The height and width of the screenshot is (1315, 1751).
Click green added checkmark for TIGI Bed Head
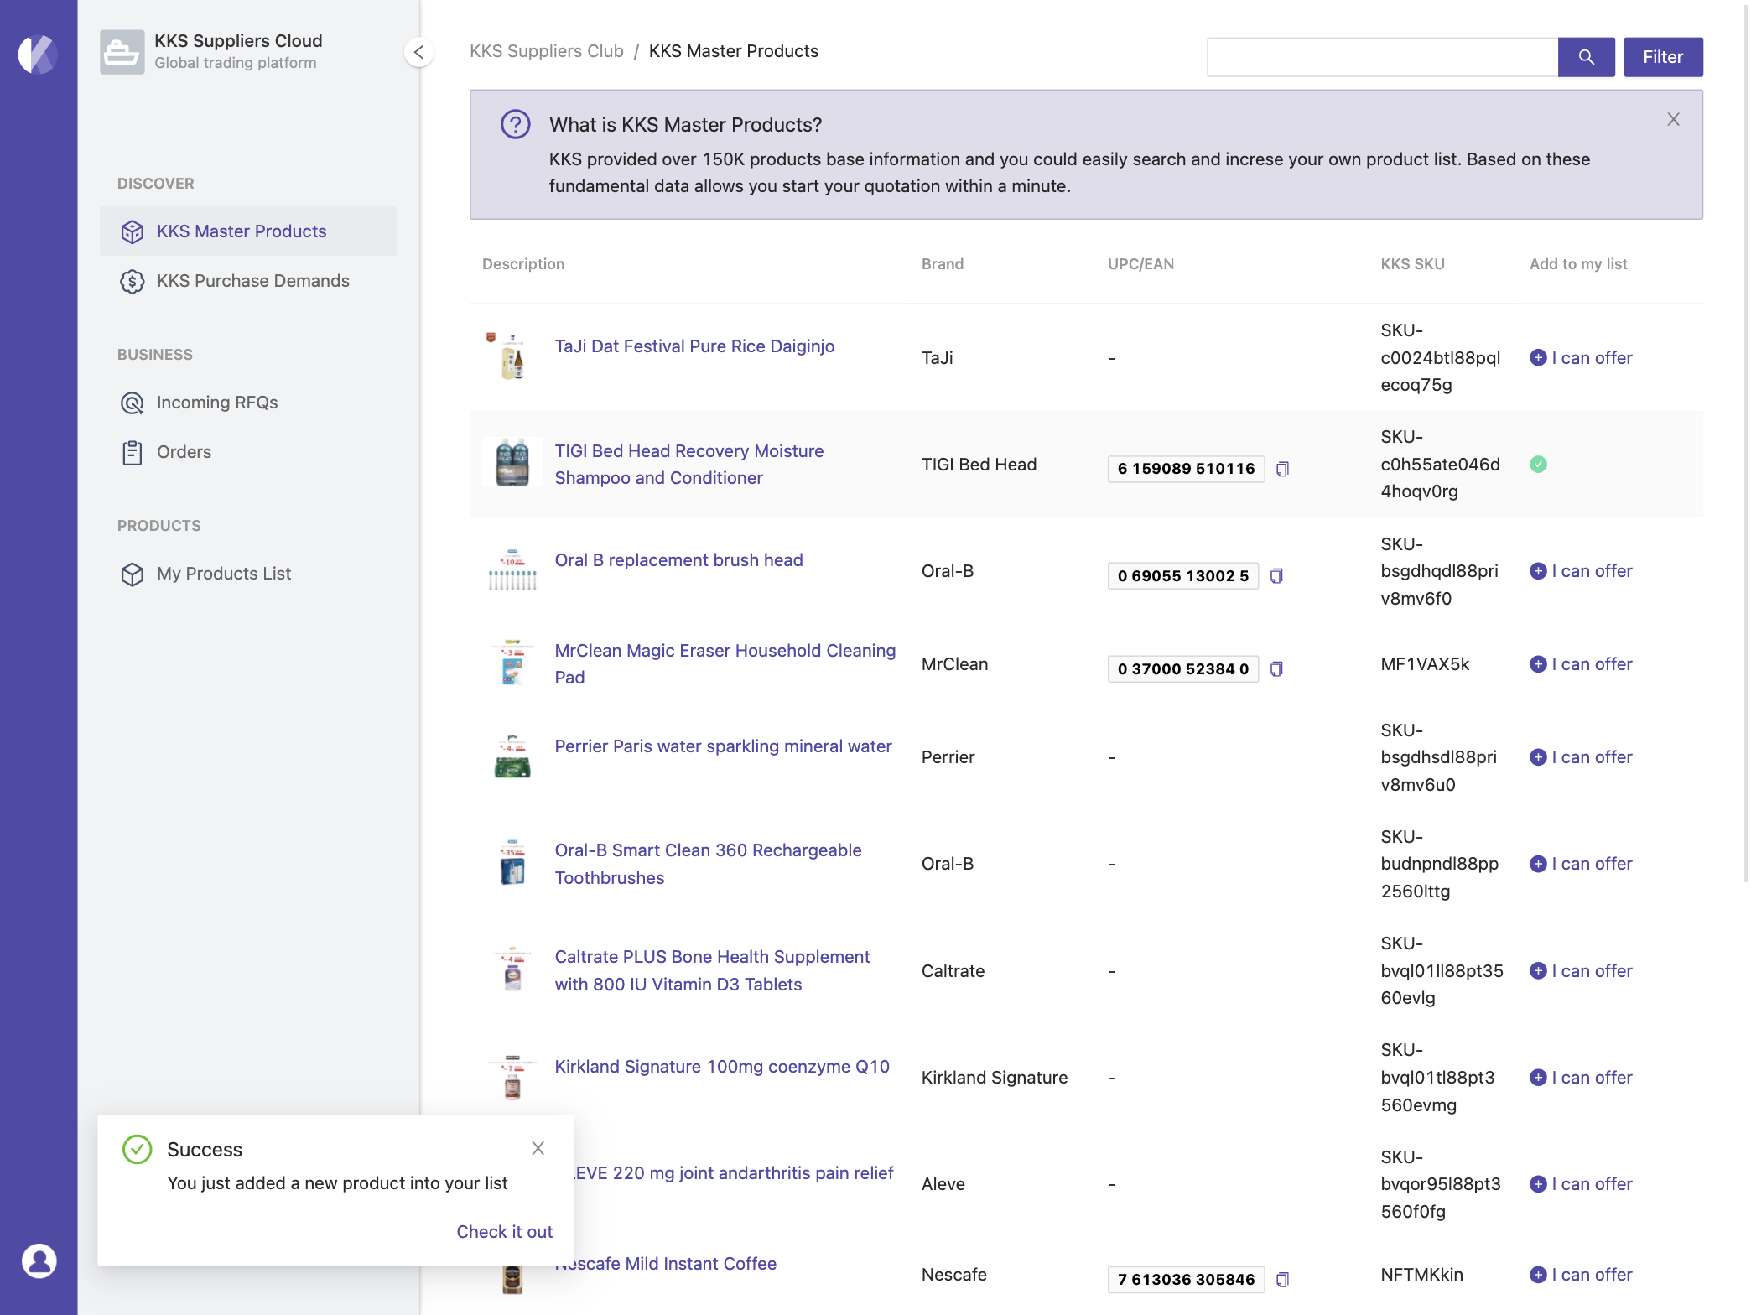(x=1538, y=465)
